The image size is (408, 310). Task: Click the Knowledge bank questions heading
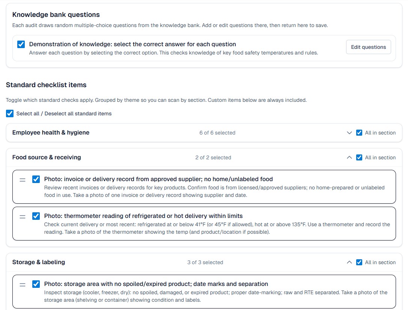(x=56, y=15)
